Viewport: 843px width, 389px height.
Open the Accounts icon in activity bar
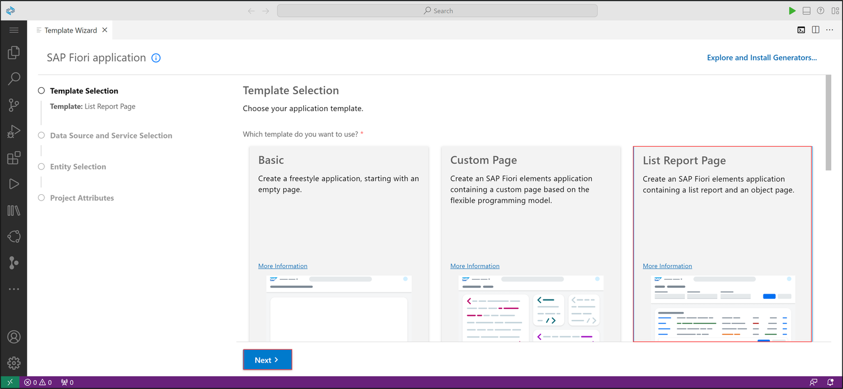point(13,337)
